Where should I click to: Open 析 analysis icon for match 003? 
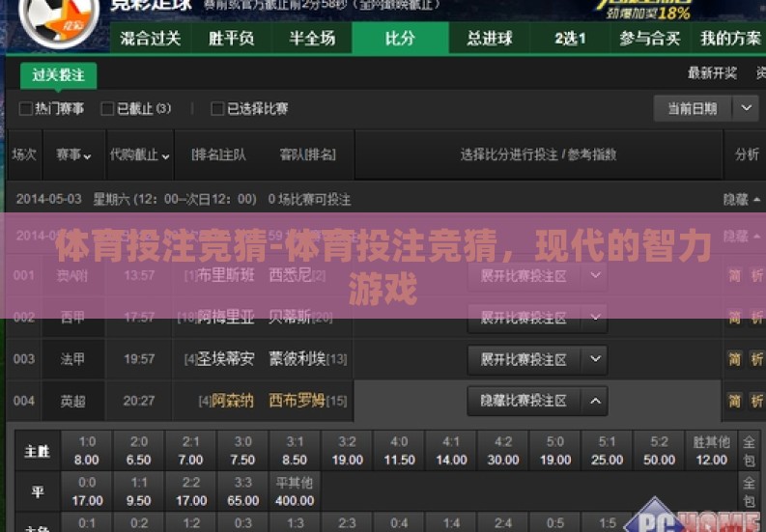pyautogui.click(x=756, y=359)
